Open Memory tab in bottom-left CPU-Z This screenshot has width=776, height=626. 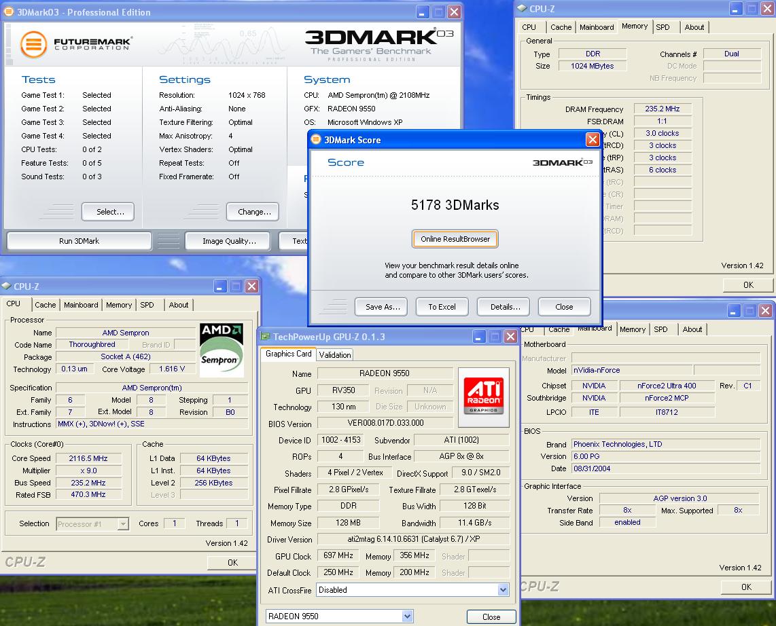119,305
